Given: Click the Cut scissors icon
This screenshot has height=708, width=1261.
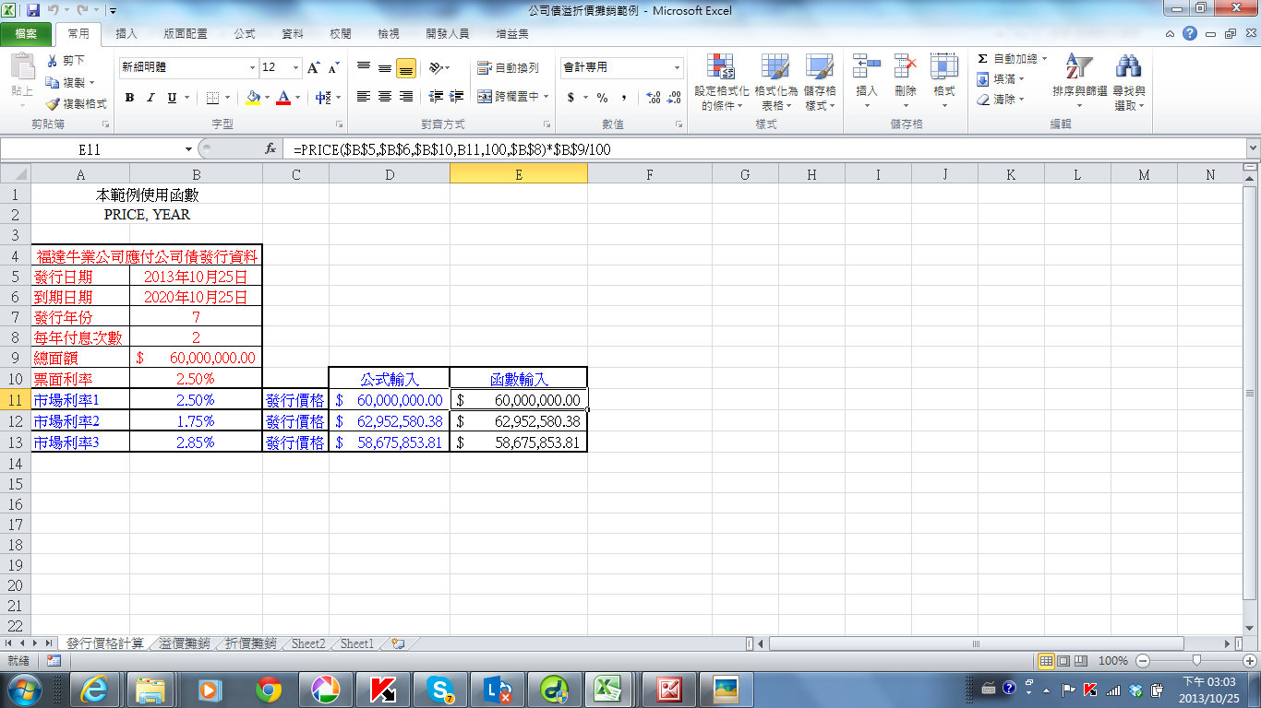Looking at the screenshot, I should coord(53,60).
